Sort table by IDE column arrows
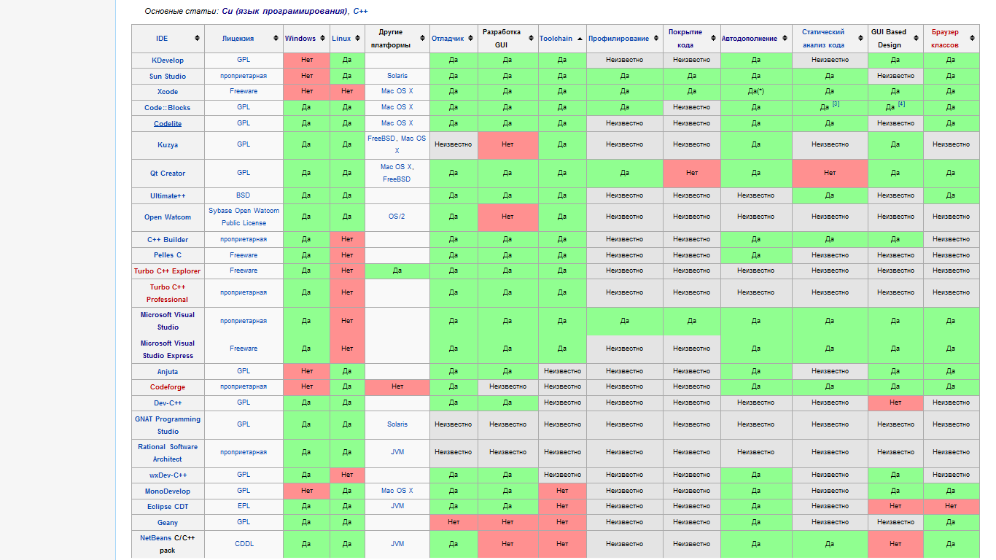 197,39
